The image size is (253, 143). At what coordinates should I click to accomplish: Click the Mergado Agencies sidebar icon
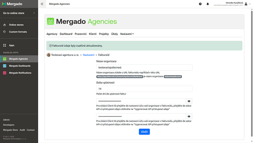click(4, 59)
